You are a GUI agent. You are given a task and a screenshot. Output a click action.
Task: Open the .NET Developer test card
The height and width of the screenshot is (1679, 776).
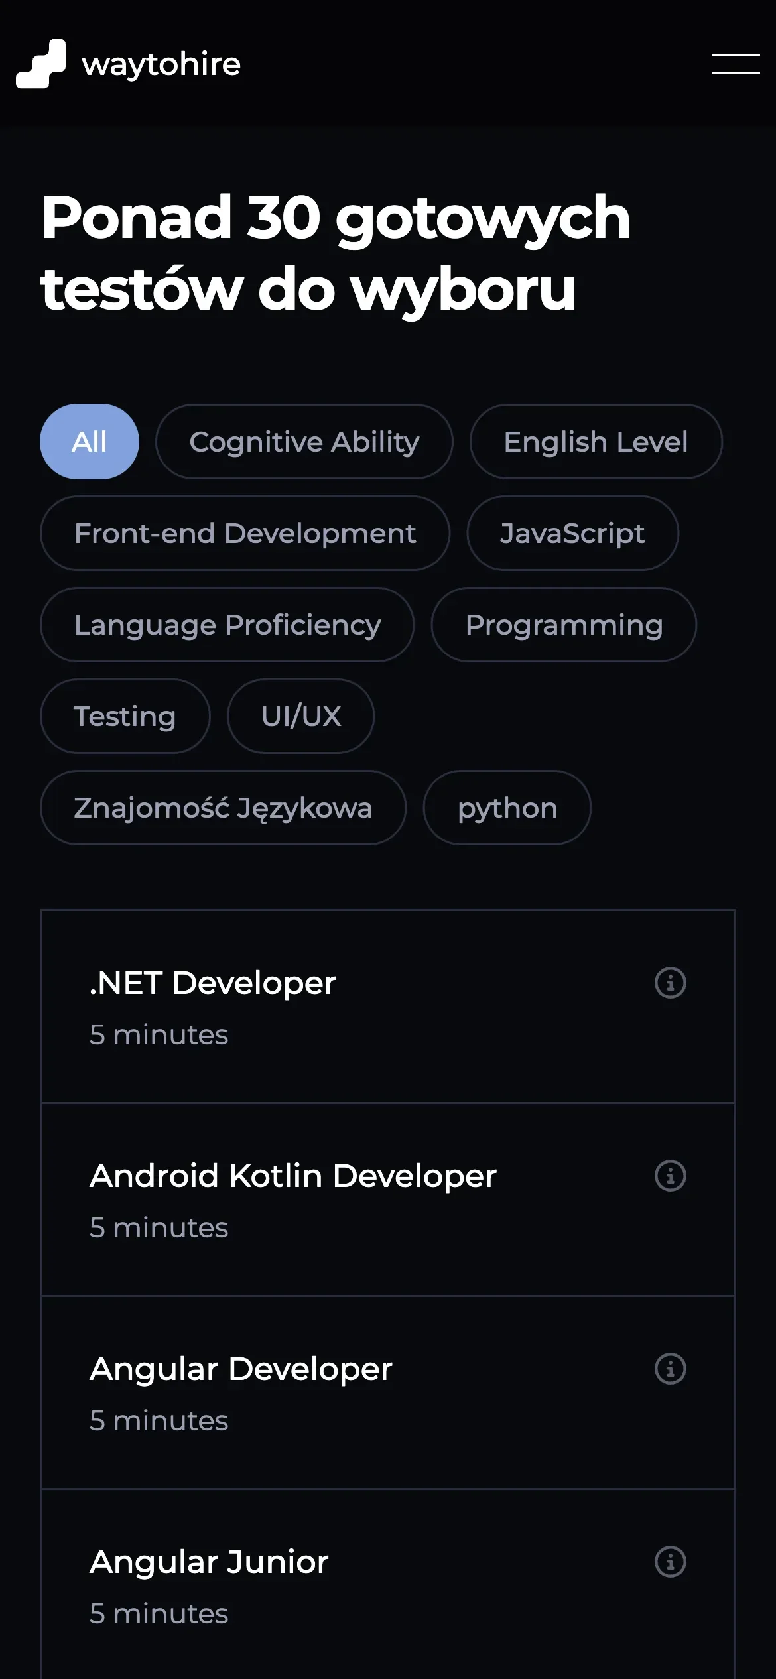[388, 1007]
